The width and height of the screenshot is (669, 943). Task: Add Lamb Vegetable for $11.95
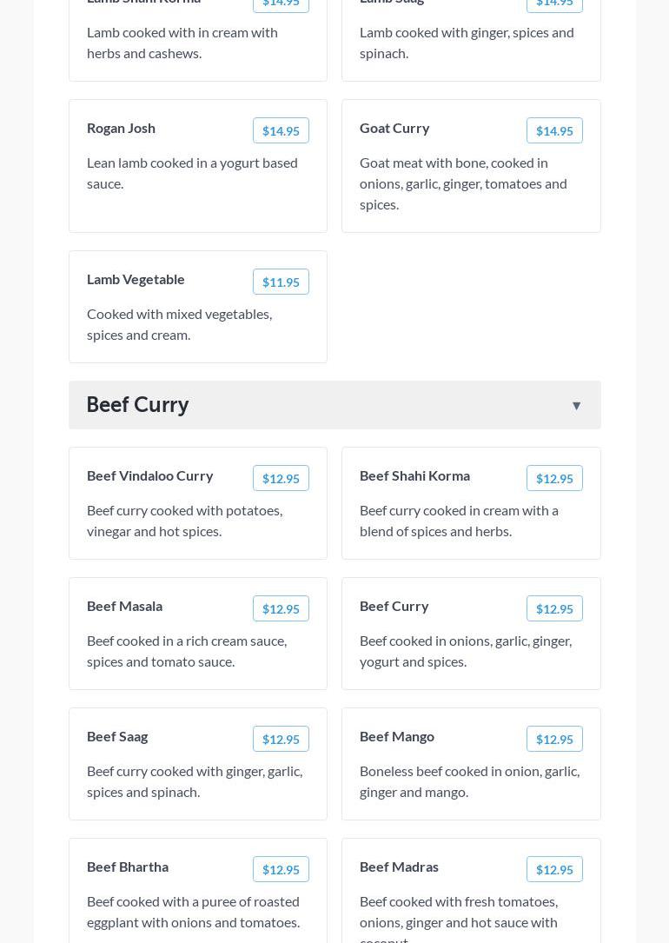pyautogui.click(x=281, y=282)
